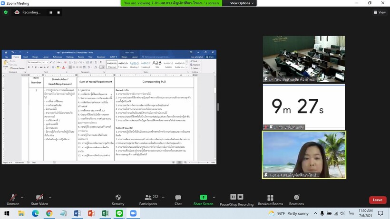
Task: Open Microsoft Word from the taskbar
Action: pyautogui.click(x=77, y=214)
